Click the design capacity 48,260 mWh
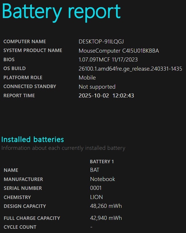Viewport: 186px width, 233px height. coord(106,206)
